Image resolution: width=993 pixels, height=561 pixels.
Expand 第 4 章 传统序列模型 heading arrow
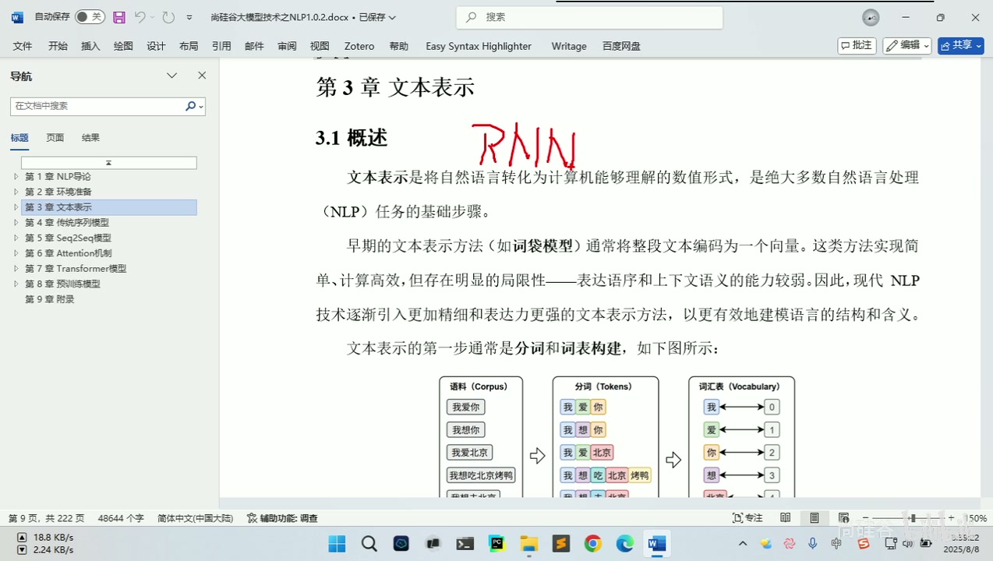coord(16,223)
